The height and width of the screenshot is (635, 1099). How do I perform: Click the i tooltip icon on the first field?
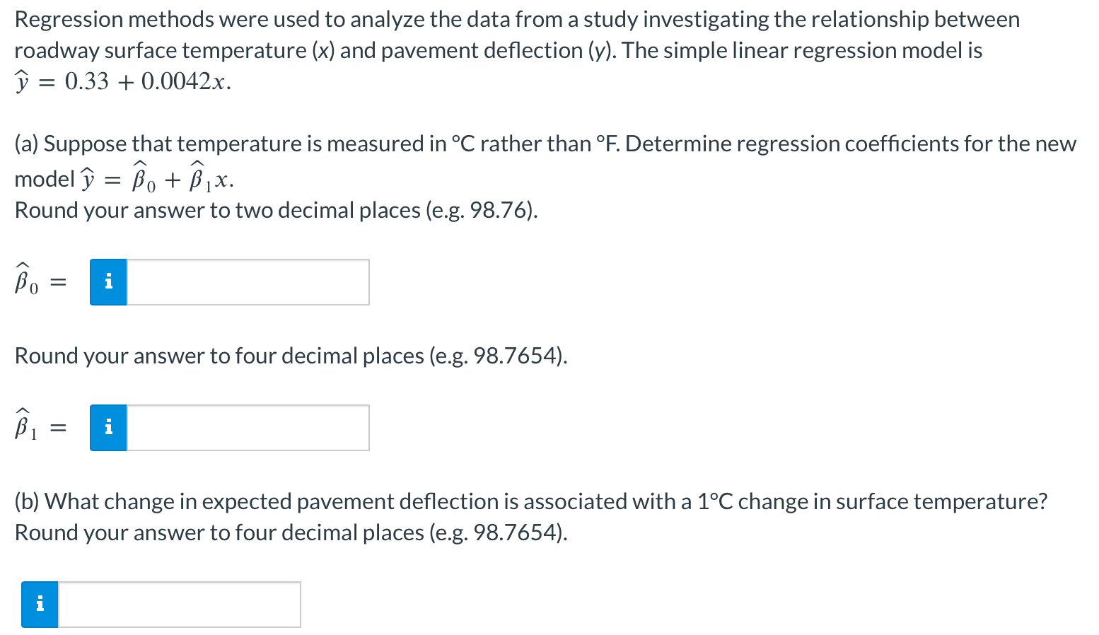(x=107, y=281)
